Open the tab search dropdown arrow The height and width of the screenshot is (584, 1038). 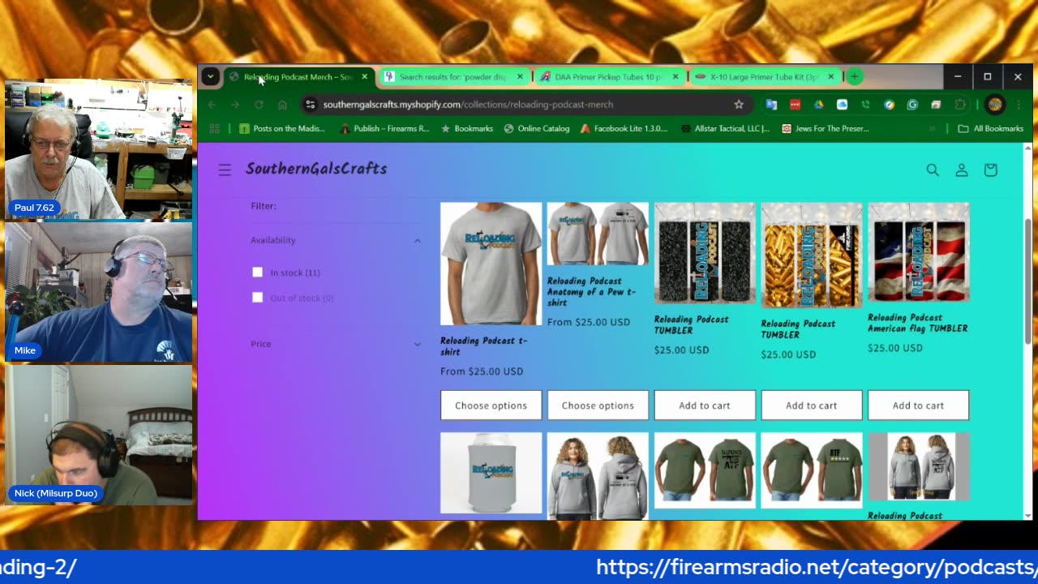210,77
